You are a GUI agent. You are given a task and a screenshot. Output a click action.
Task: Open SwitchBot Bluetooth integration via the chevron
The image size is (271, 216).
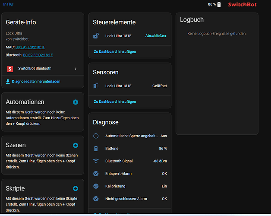point(76,69)
